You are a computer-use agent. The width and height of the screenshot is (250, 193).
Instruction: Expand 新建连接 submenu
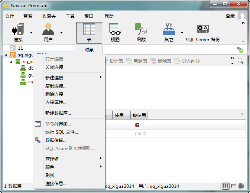coord(100,77)
